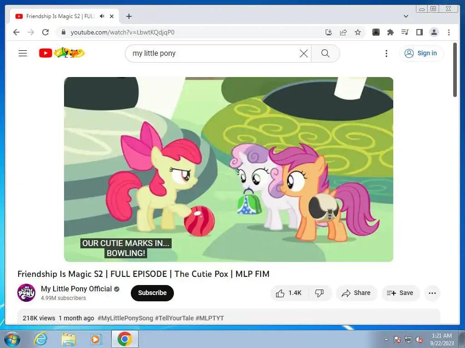Open the #MyLittlePonySong hashtag

pyautogui.click(x=125, y=318)
